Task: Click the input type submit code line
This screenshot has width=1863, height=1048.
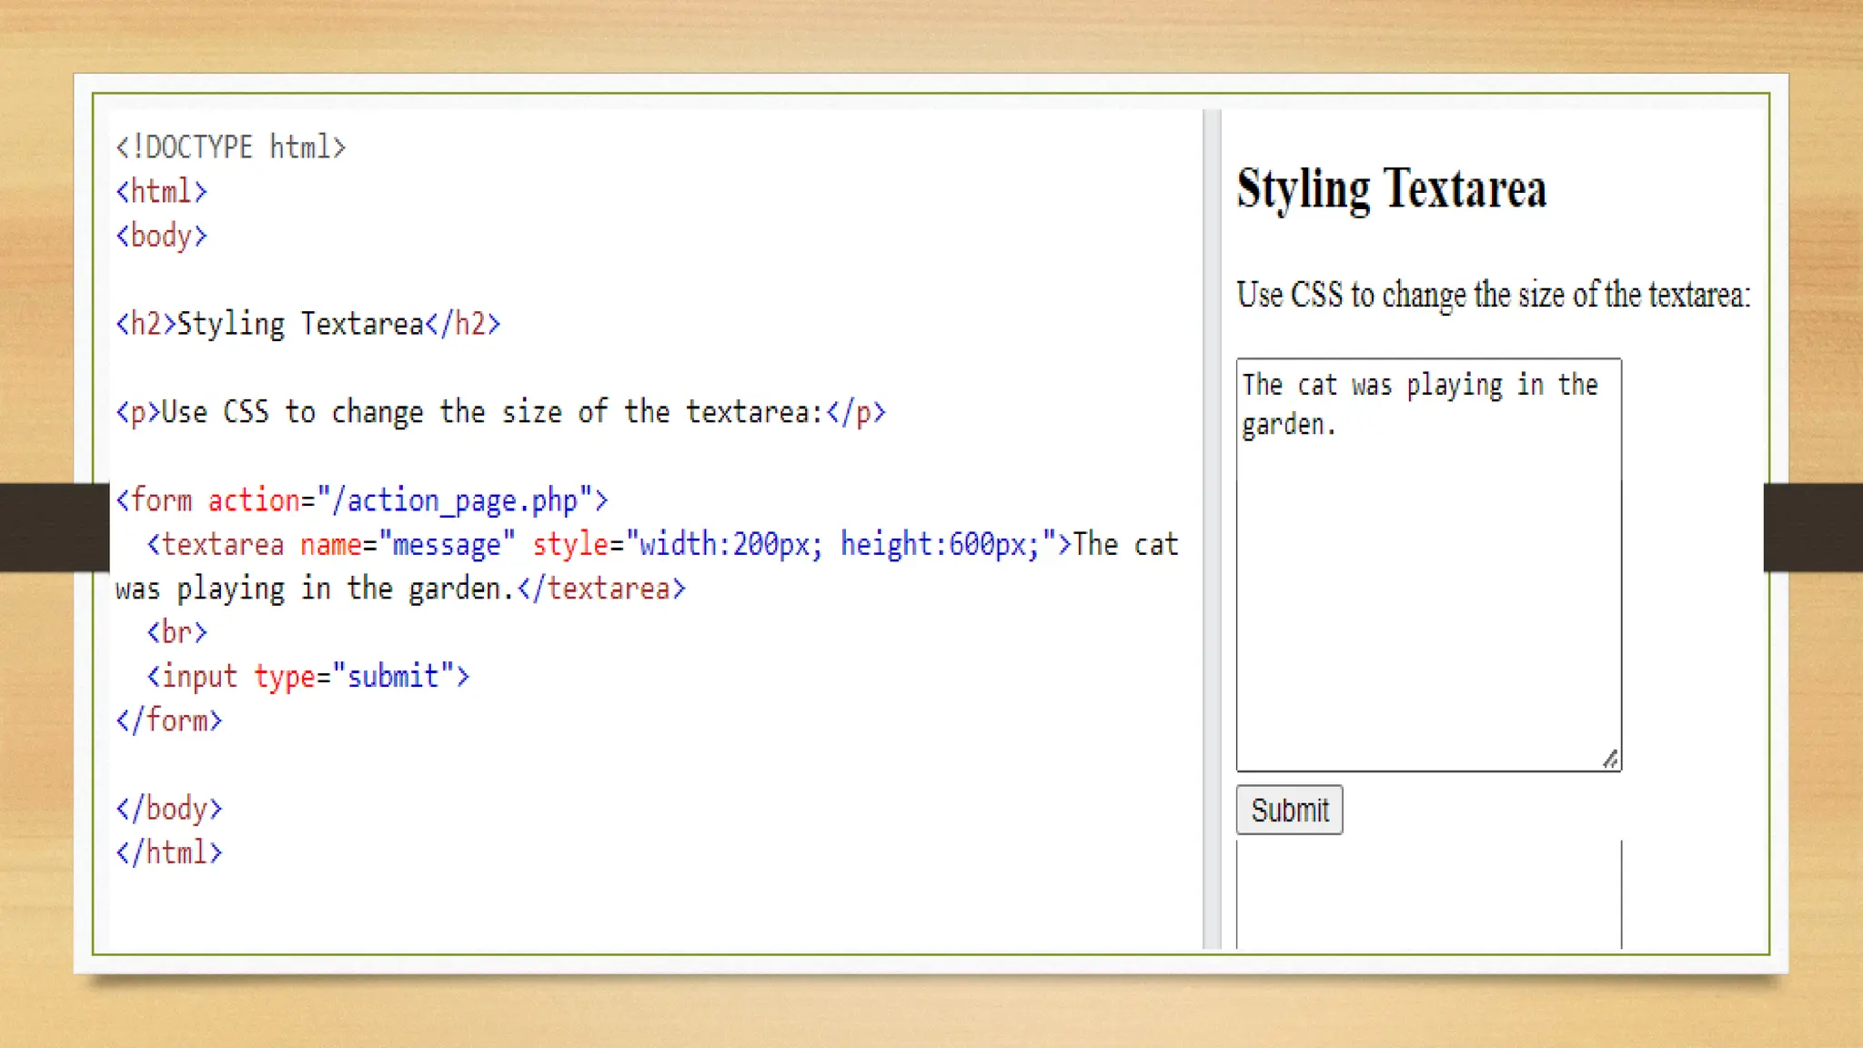Action: tap(307, 677)
